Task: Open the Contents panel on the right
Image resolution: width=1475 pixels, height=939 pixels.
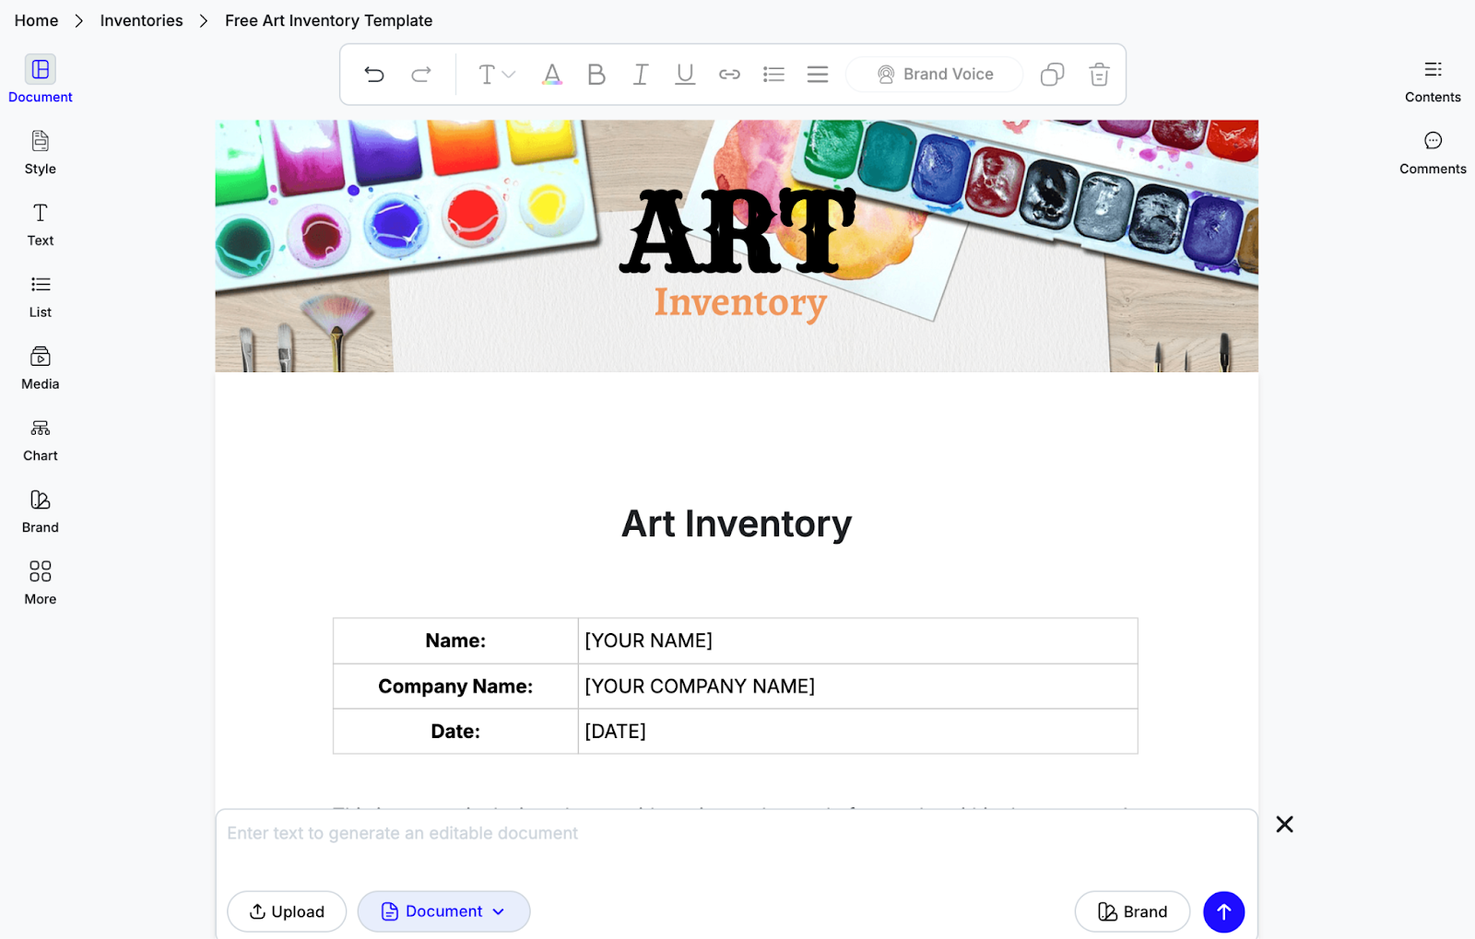Action: tap(1431, 80)
